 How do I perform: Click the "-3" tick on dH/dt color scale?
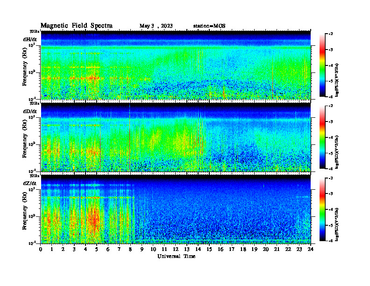click(x=331, y=50)
